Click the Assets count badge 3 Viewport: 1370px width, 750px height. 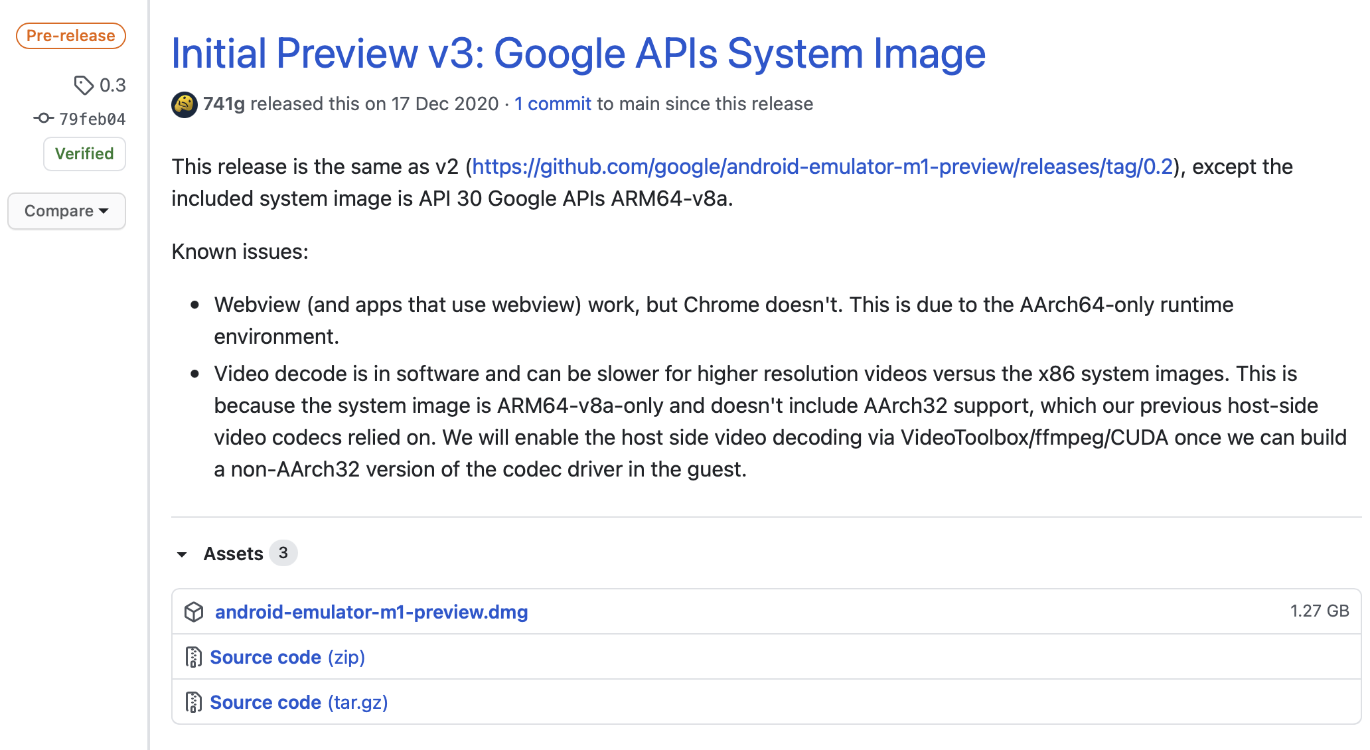click(x=283, y=553)
